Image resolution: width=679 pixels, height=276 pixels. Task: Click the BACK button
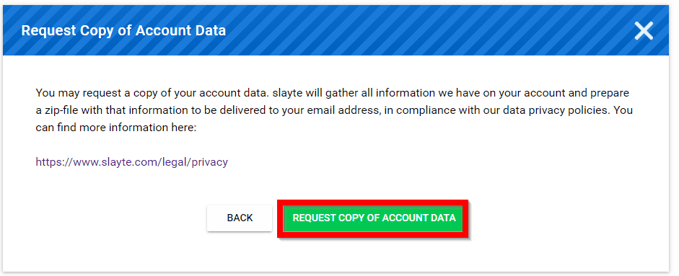240,218
